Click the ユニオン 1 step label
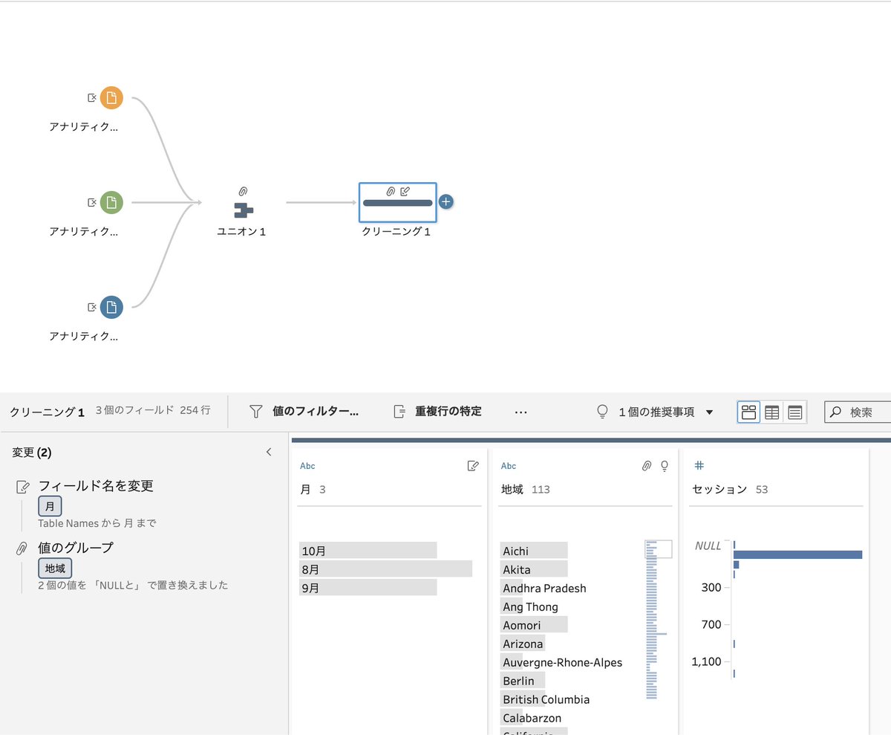Screen dimensions: 891x735 point(241,232)
